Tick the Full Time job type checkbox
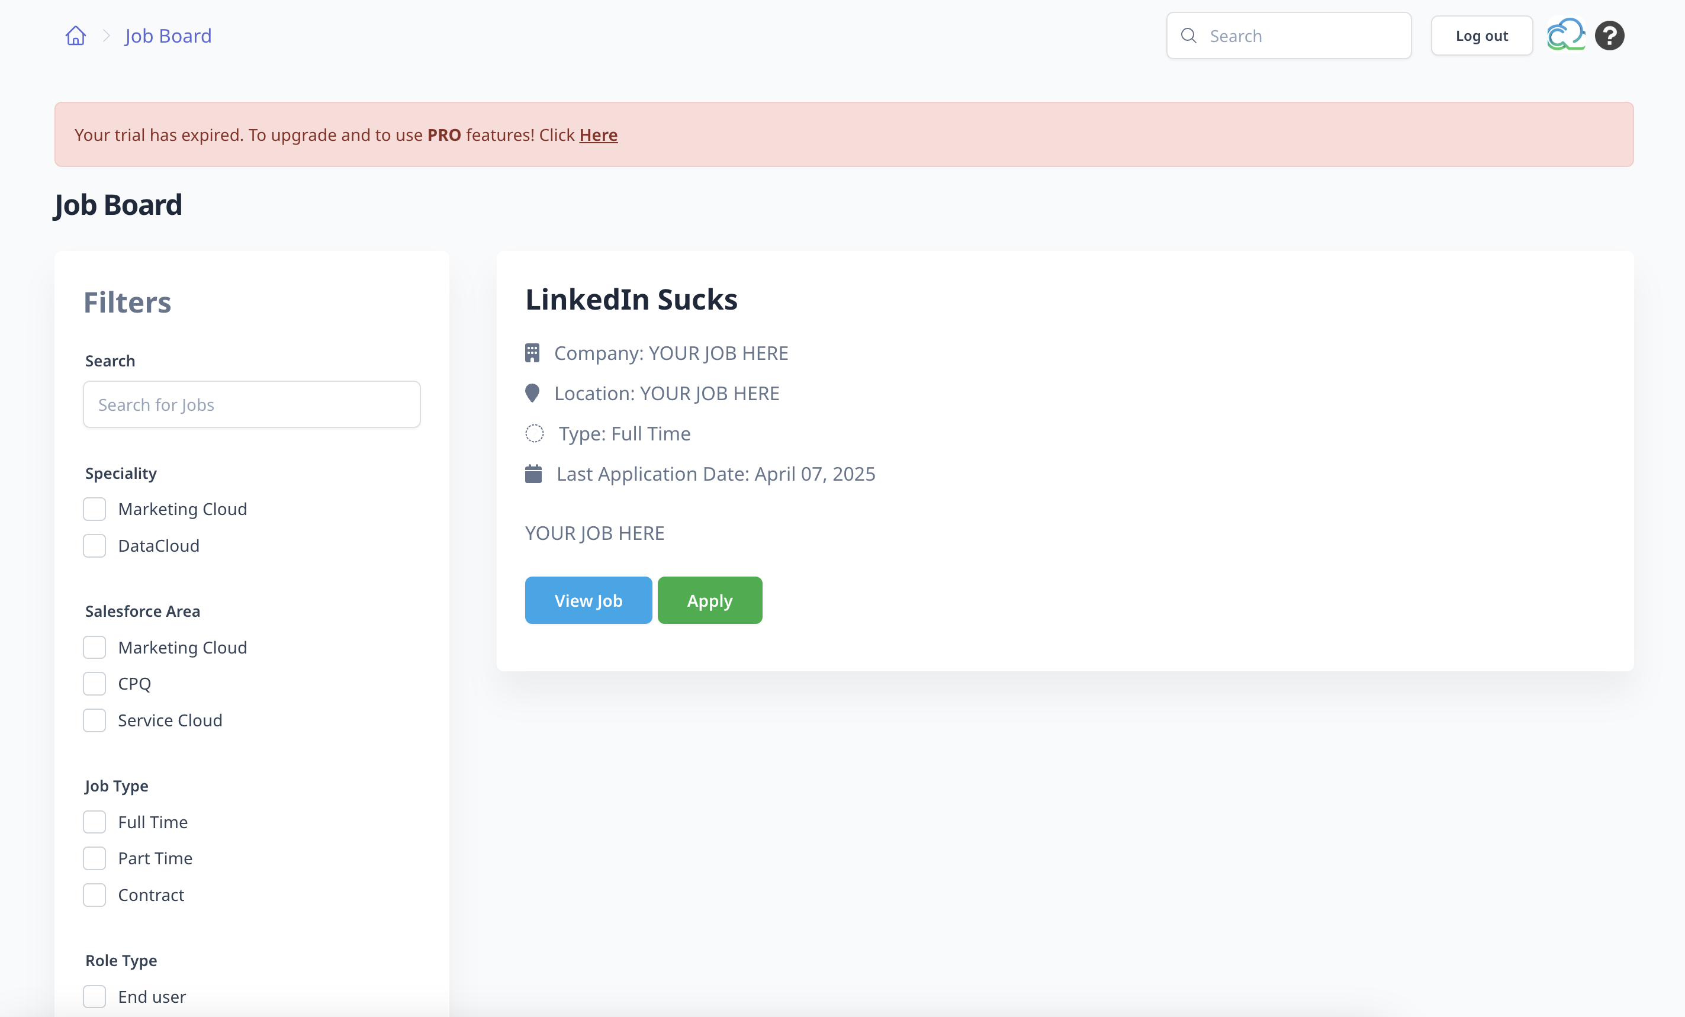The height and width of the screenshot is (1017, 1685). tap(94, 822)
